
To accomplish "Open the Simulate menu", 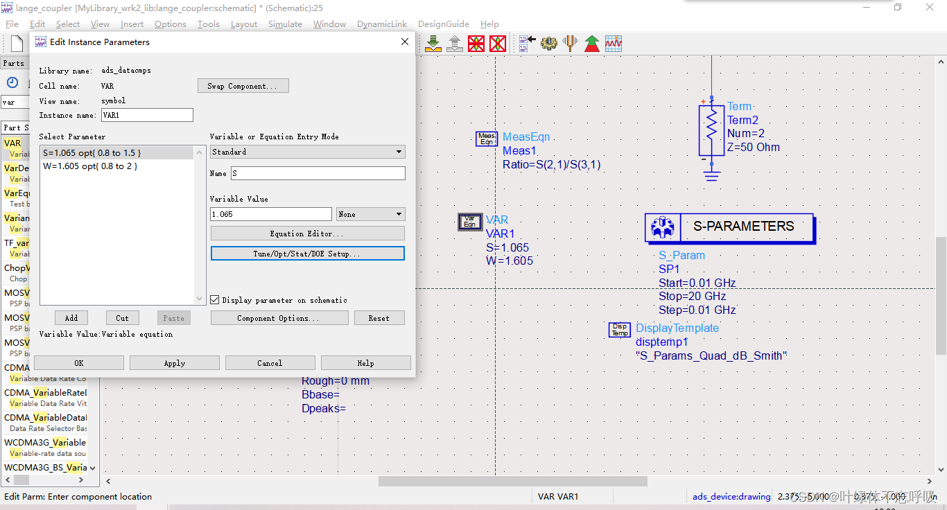I will click(285, 24).
